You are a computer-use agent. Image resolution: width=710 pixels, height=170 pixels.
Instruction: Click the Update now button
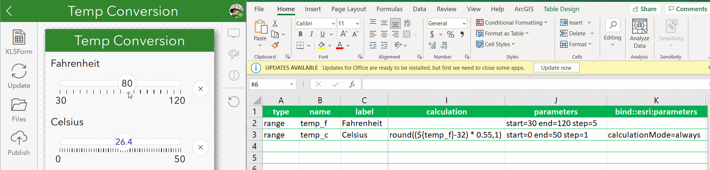coord(556,67)
